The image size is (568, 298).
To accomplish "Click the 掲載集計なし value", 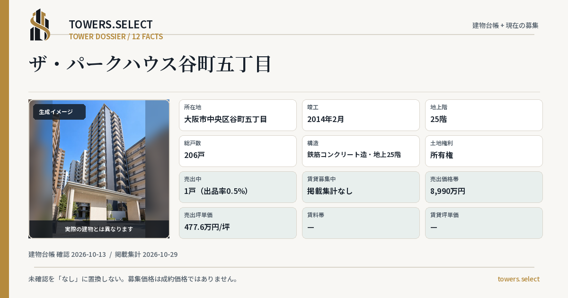I will pos(330,191).
